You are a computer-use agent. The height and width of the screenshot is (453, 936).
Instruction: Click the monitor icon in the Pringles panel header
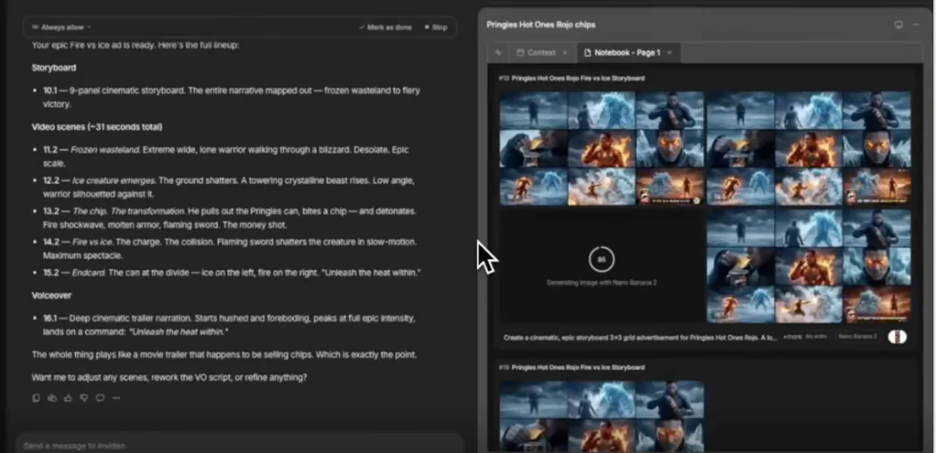click(x=899, y=25)
